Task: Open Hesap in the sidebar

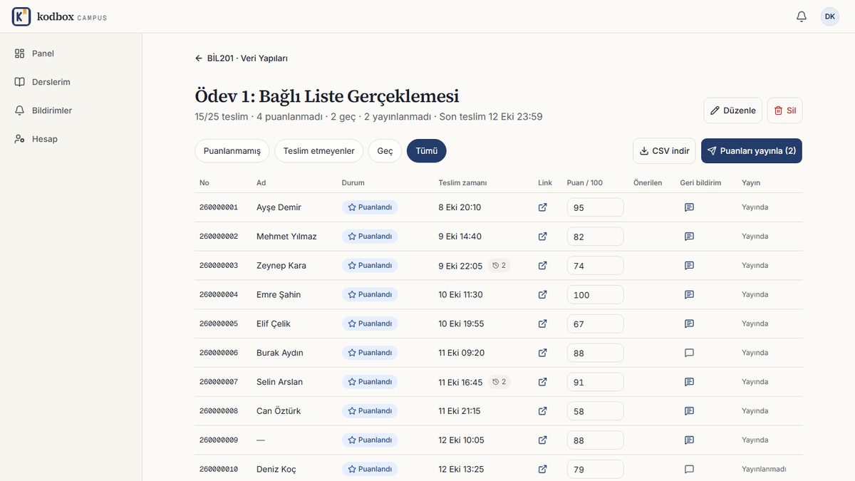Action: [71, 139]
